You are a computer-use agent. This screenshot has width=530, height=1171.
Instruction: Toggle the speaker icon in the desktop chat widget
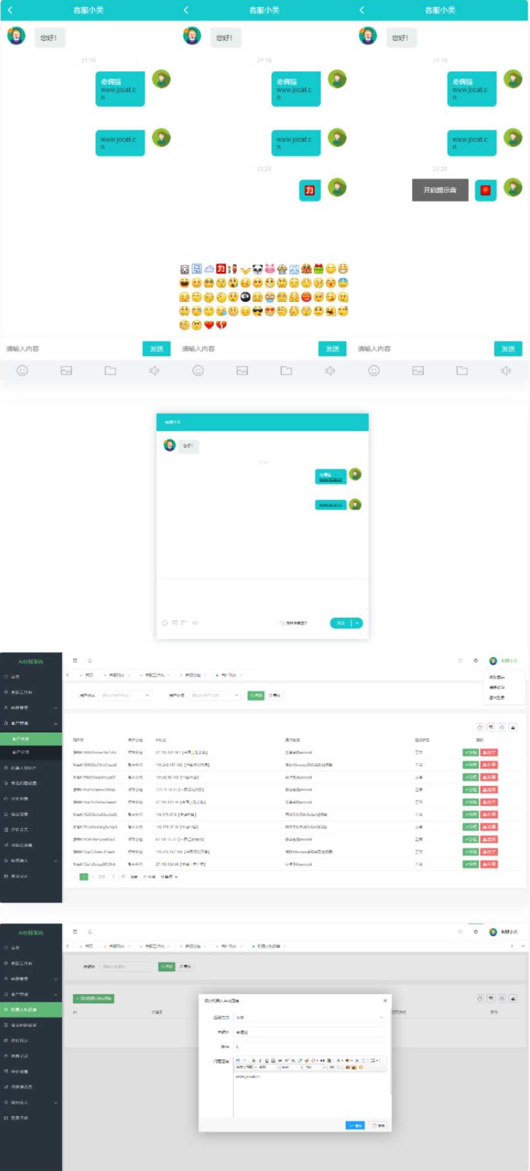click(x=195, y=623)
